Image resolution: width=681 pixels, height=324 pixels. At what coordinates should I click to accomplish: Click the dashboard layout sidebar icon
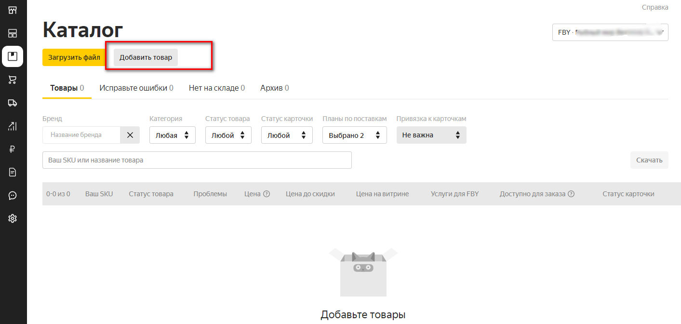click(13, 33)
